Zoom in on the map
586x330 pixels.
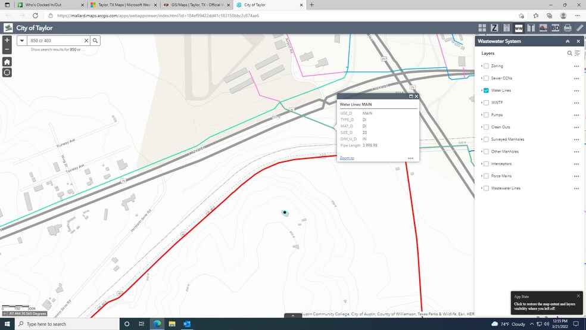[7, 40]
